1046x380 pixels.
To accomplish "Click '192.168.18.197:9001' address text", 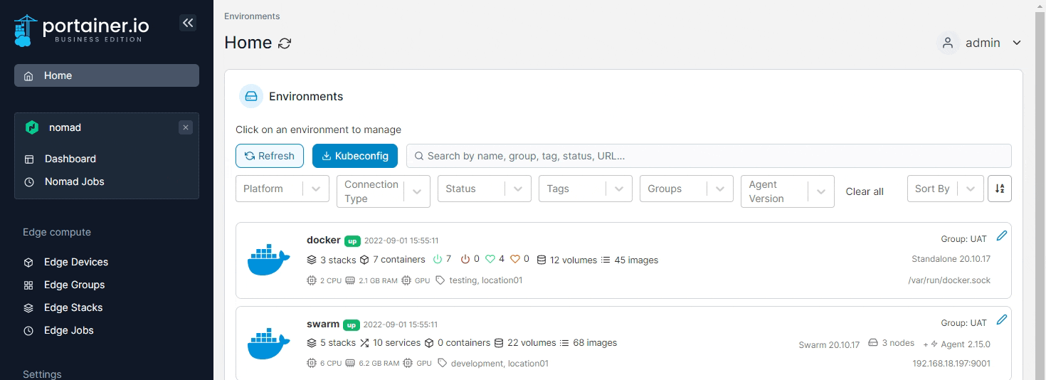I will click(x=951, y=364).
